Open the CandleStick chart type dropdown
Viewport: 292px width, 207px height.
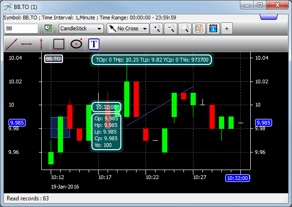tap(81, 28)
